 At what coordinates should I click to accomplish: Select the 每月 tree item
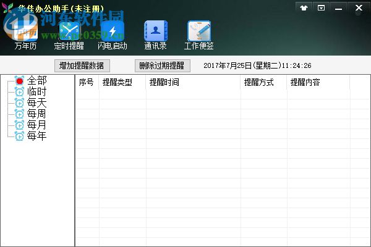[x=36, y=125]
